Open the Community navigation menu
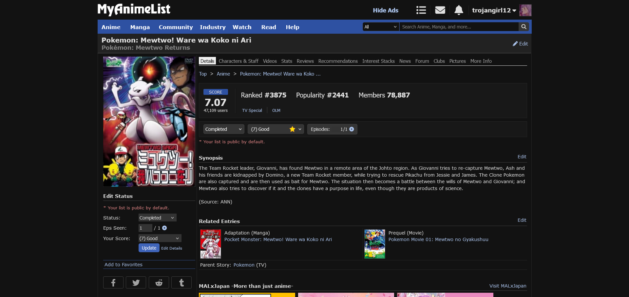Viewport: 629px width, 297px height. tap(176, 27)
